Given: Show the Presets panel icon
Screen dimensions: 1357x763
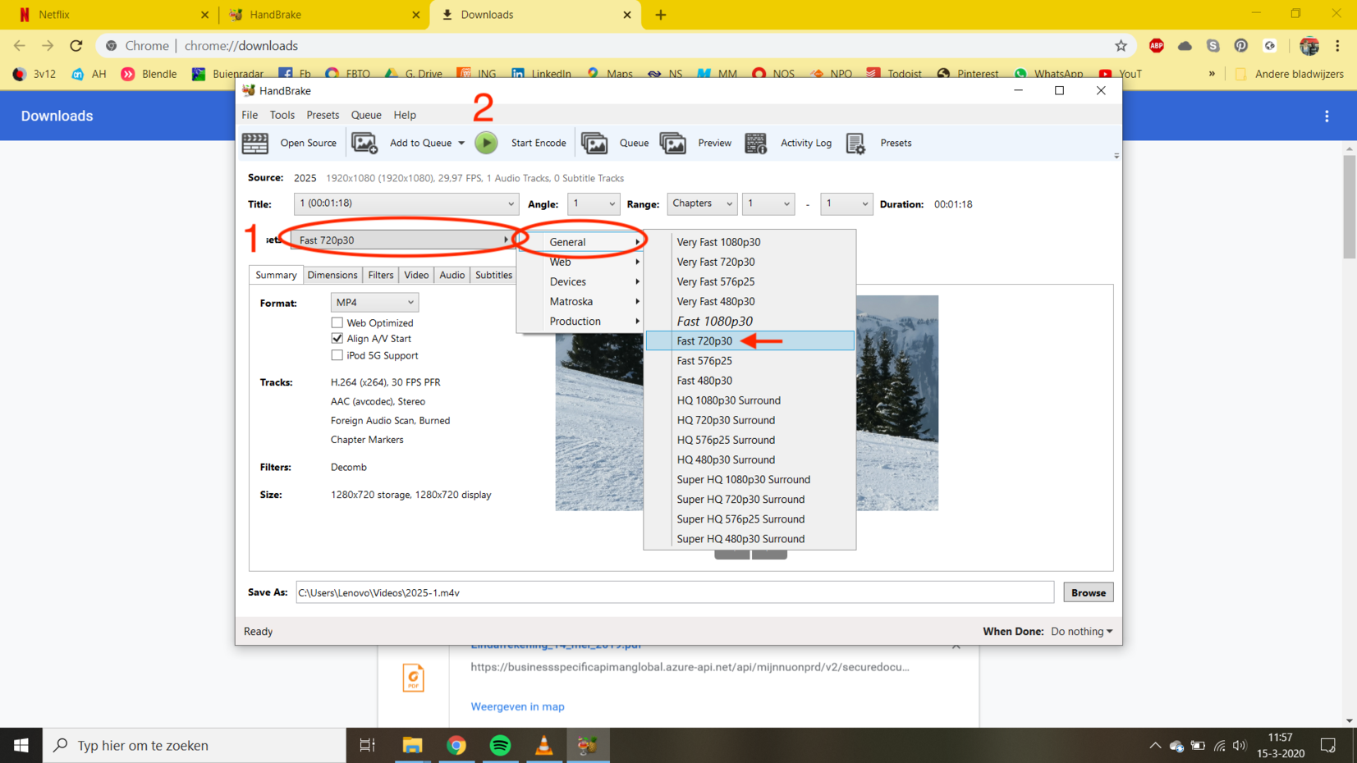Looking at the screenshot, I should (855, 143).
